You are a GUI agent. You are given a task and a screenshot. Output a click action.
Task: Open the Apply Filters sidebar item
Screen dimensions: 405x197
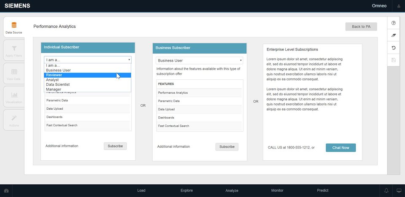coord(14,51)
